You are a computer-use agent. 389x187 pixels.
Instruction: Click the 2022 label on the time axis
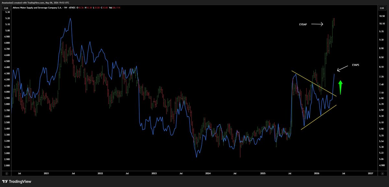pos(100,173)
